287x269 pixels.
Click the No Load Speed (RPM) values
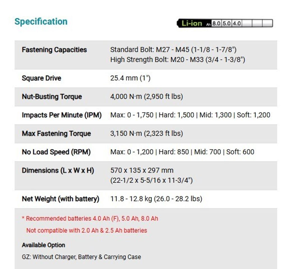182,152
